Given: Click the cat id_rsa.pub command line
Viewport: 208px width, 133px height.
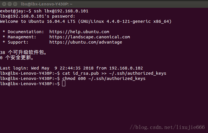Looking at the screenshot, I should tap(83, 73).
